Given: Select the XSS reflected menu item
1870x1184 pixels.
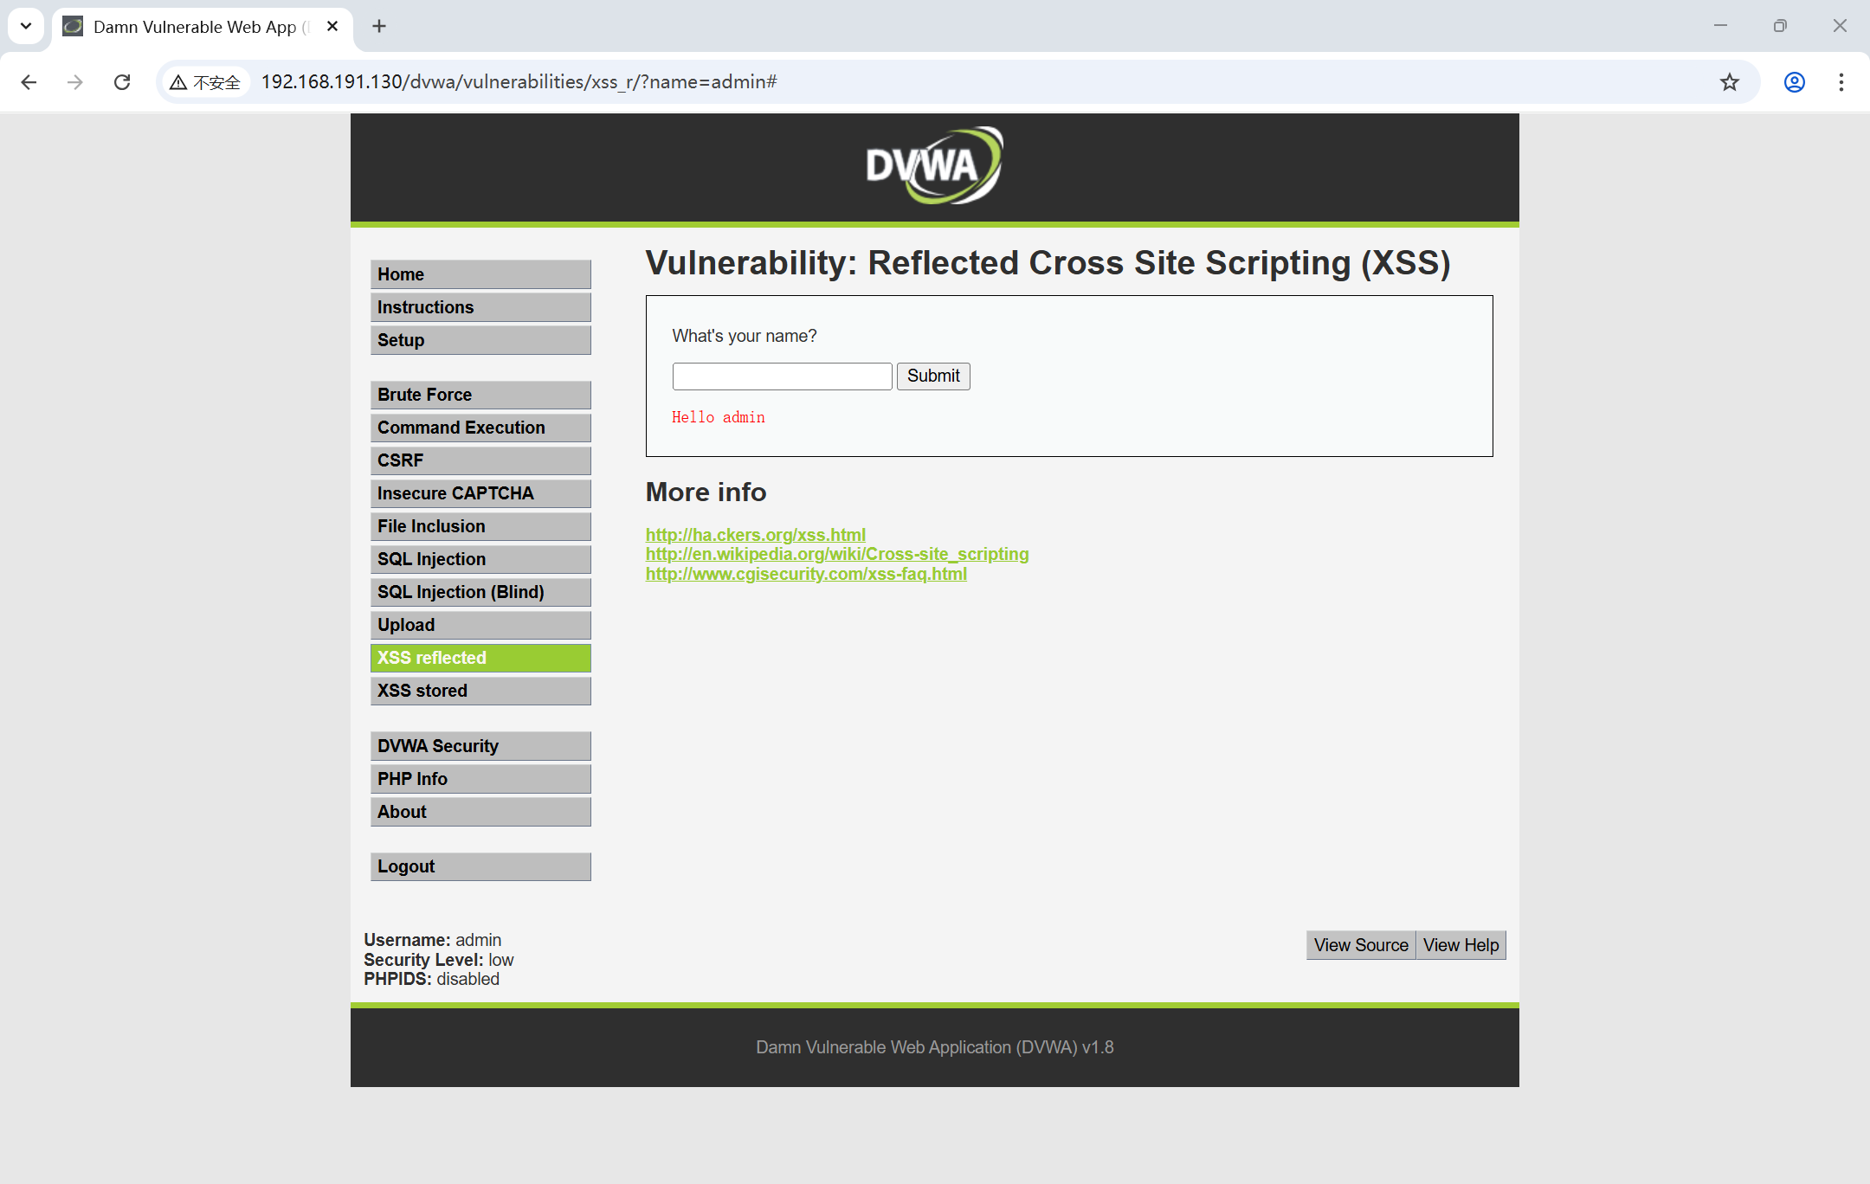Looking at the screenshot, I should coord(480,658).
